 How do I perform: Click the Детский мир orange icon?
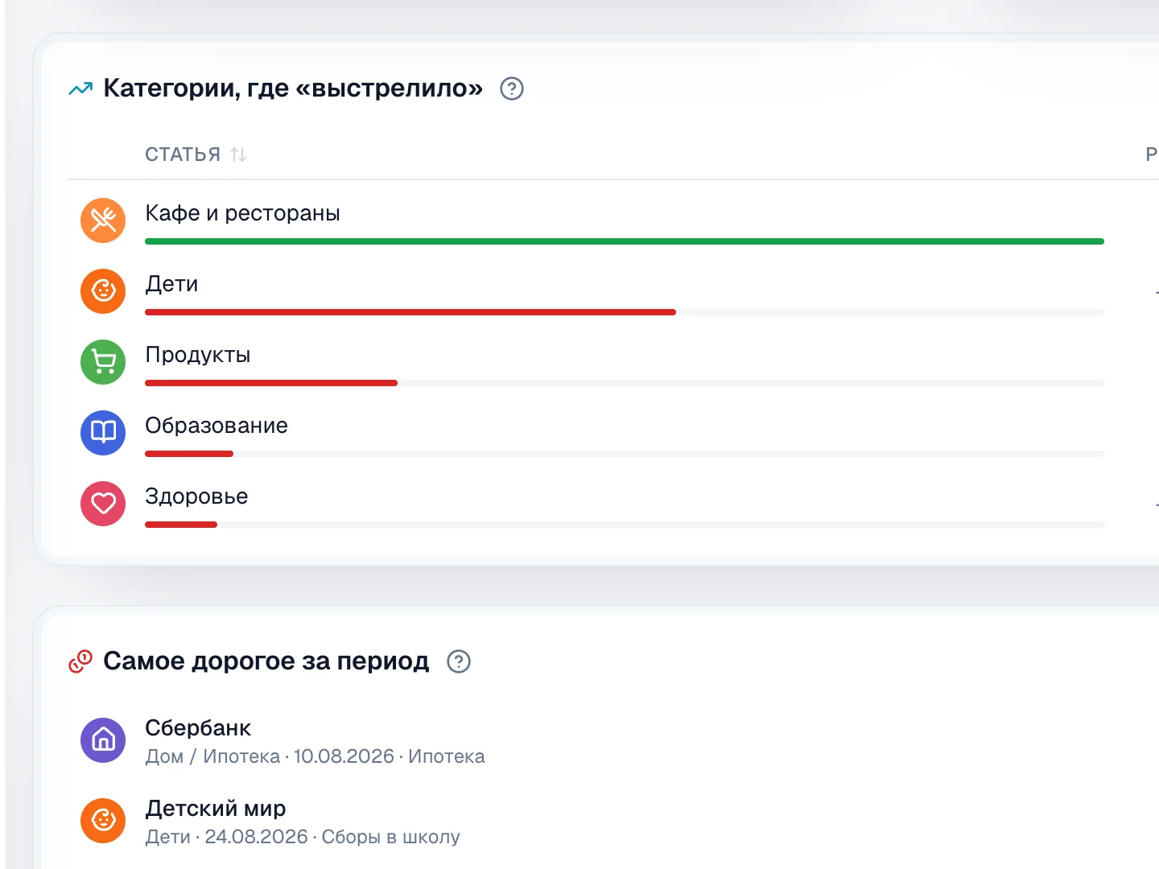click(103, 820)
